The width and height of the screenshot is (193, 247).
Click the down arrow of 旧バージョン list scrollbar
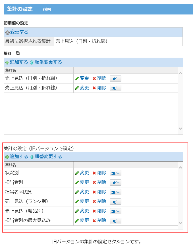point(180,223)
